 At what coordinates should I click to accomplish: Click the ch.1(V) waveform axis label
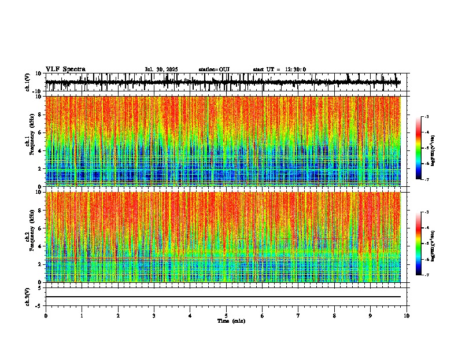28,82
